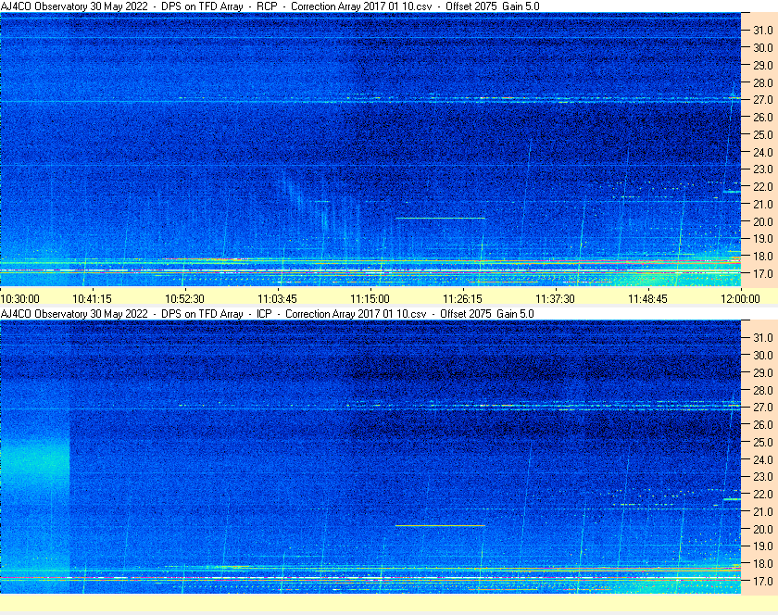
Task: Click the bright cyan burst region in ICP plot
Action: [35, 461]
